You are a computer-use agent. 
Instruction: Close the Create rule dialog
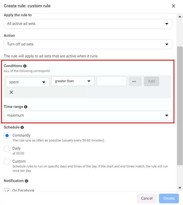(174, 6)
